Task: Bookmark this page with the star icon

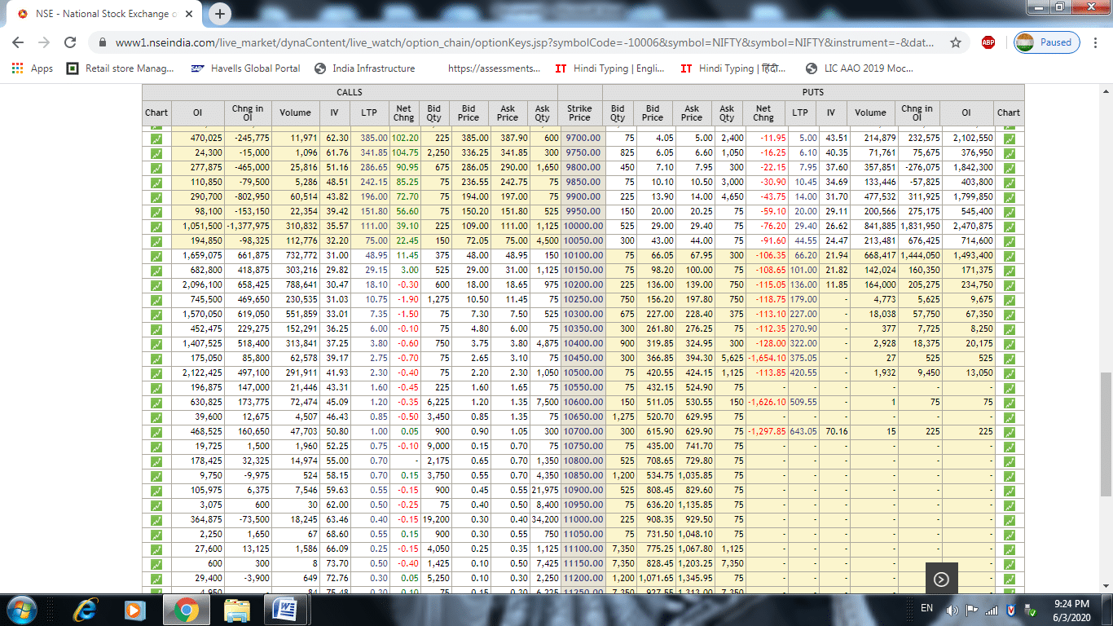Action: pos(956,42)
